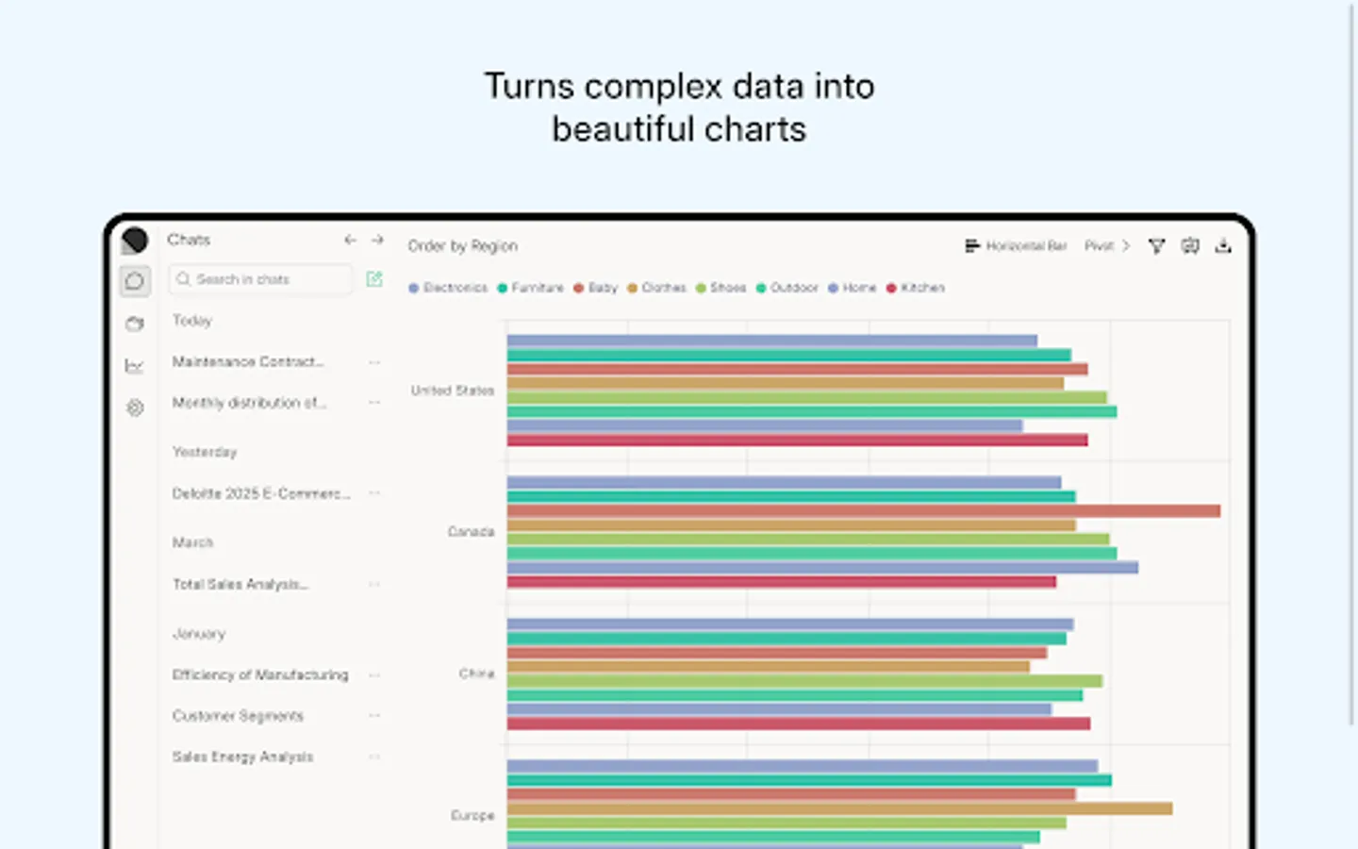The width and height of the screenshot is (1358, 849).
Task: Open settings gear in left rail
Action: point(135,408)
